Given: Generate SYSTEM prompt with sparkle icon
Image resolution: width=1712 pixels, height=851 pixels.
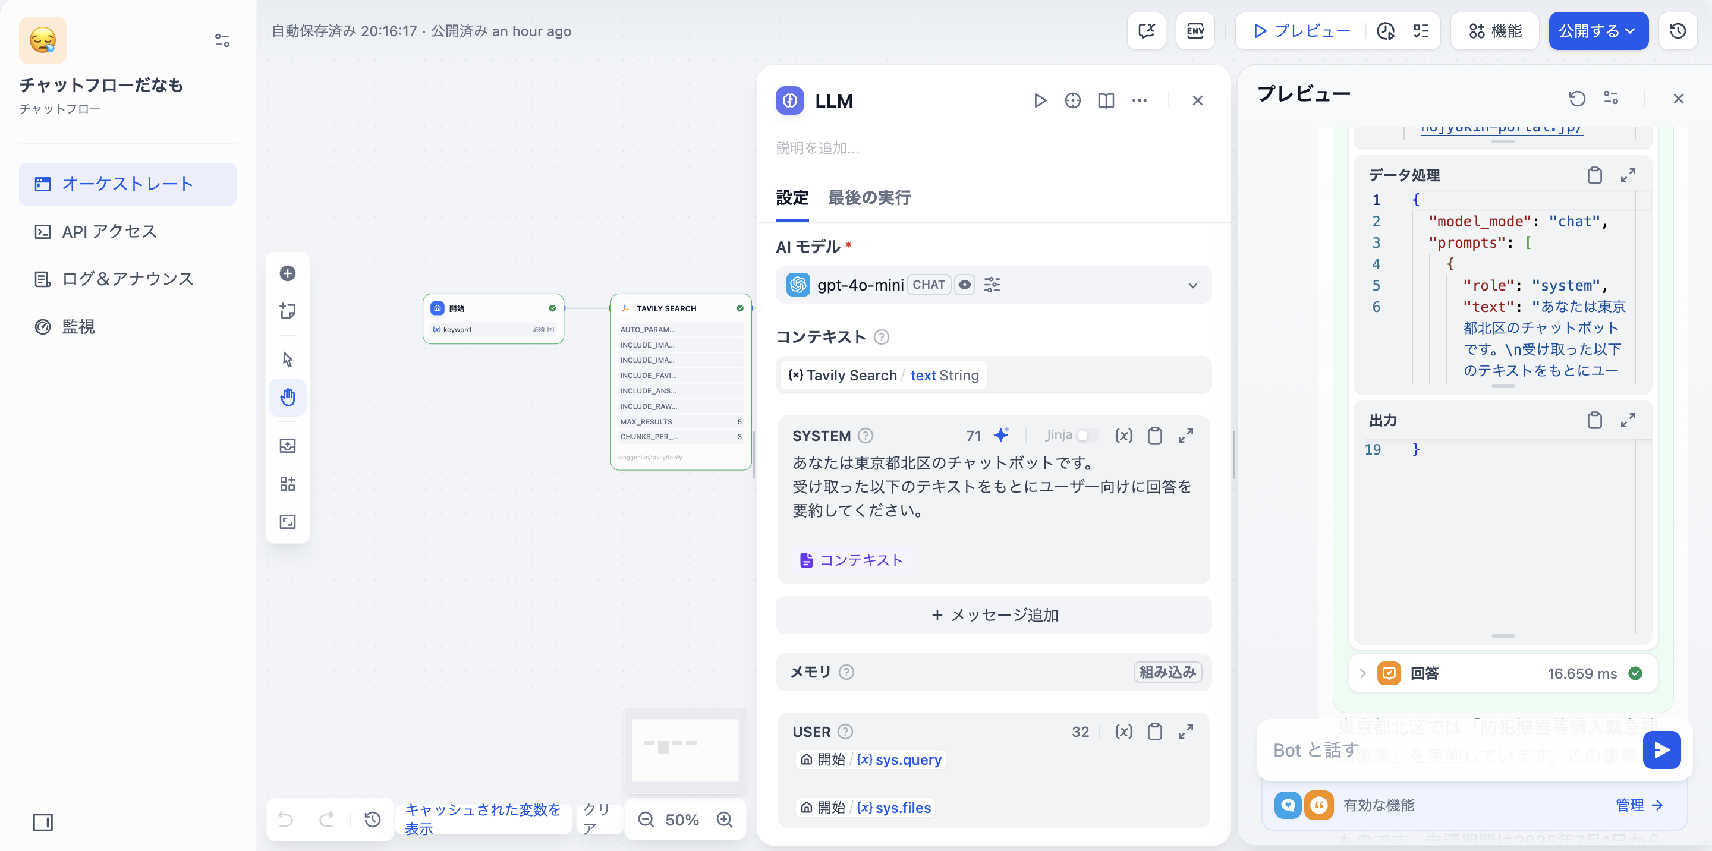Looking at the screenshot, I should pyautogui.click(x=1001, y=435).
